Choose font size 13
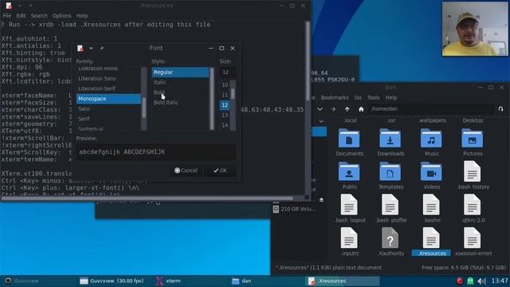This screenshot has height=287, width=510. point(225,115)
